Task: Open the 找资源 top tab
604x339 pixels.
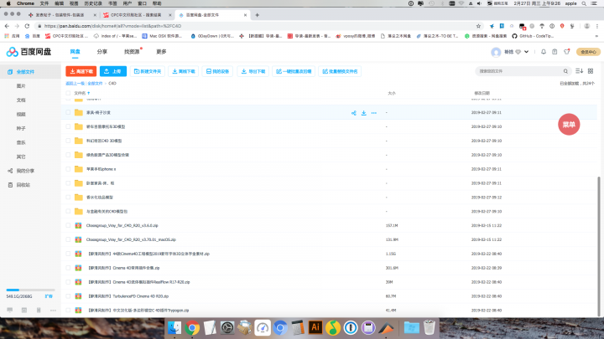Action: pyautogui.click(x=132, y=51)
